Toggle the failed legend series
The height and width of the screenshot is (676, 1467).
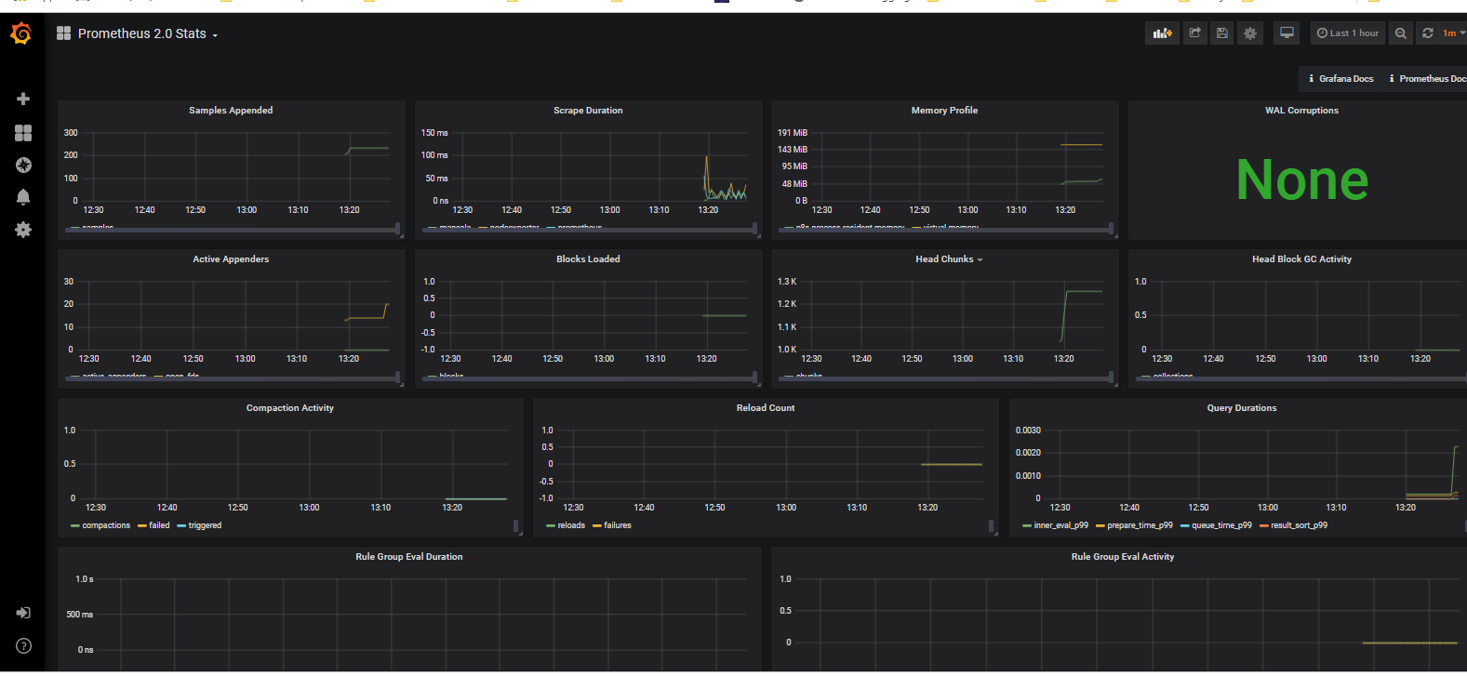click(x=159, y=525)
